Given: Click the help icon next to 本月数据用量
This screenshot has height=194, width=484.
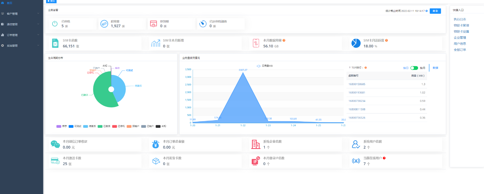Looking at the screenshot, I should (284, 40).
